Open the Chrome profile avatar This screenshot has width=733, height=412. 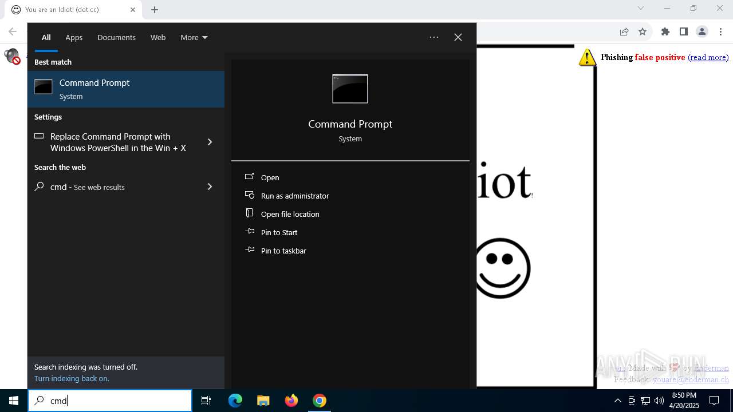702,32
